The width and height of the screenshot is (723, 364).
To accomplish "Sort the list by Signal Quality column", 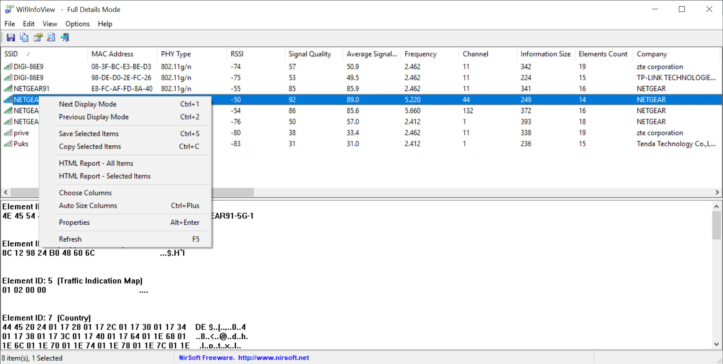I will point(310,54).
